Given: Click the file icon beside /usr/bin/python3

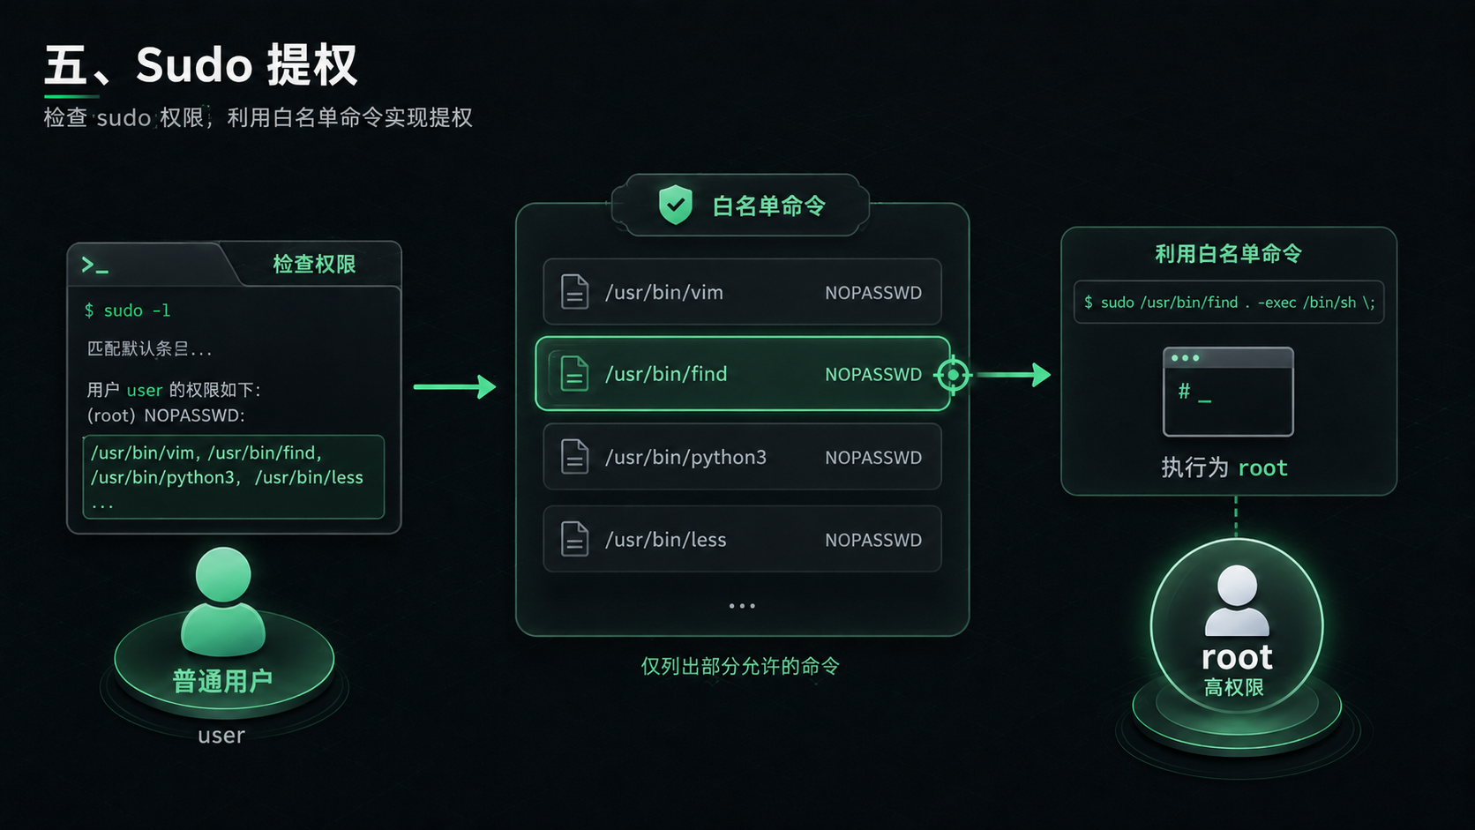Looking at the screenshot, I should (x=575, y=457).
